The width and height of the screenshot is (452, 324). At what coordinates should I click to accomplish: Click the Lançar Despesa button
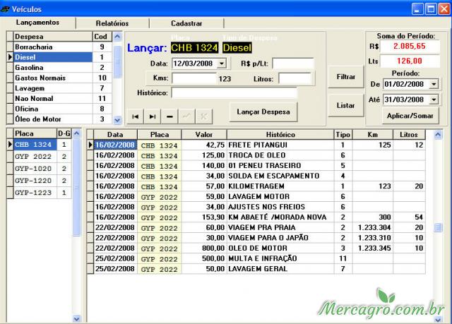pos(263,112)
